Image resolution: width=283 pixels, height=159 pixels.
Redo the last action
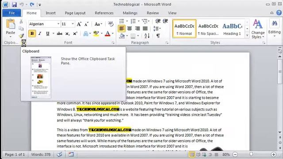point(32,4)
